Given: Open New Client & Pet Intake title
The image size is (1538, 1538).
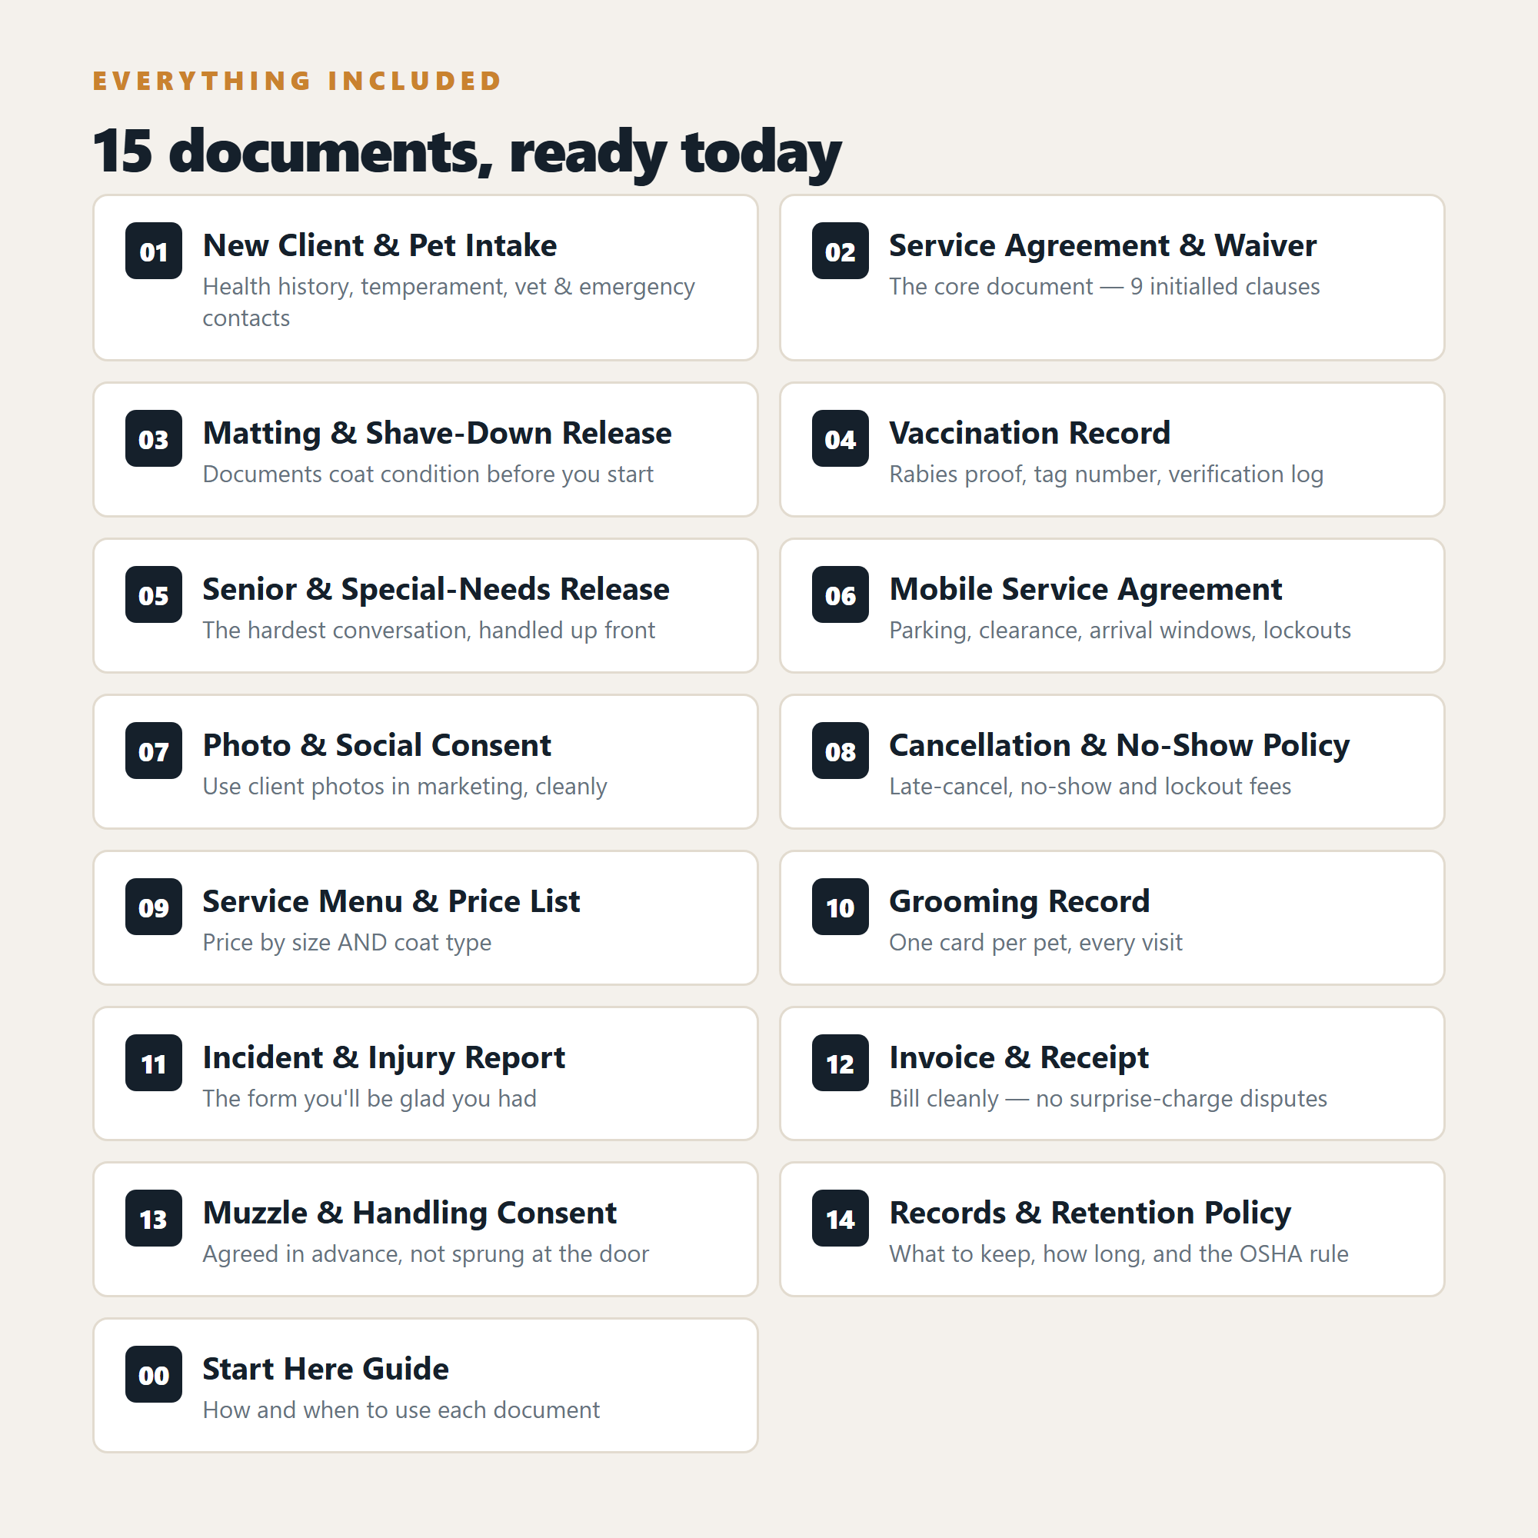Looking at the screenshot, I should 380,245.
